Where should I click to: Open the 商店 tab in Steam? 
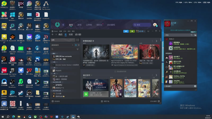coord(60,35)
